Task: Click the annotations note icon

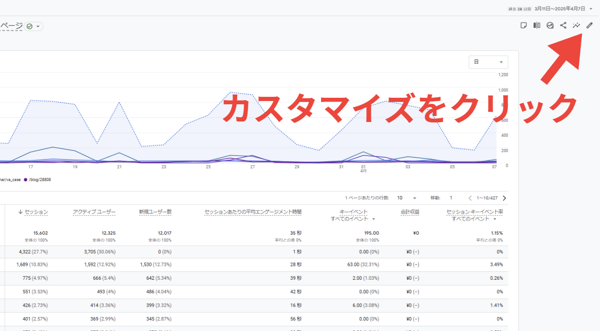Action: pos(524,26)
